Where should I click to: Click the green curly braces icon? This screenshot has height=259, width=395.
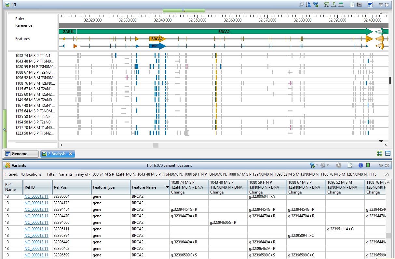[x=368, y=165]
